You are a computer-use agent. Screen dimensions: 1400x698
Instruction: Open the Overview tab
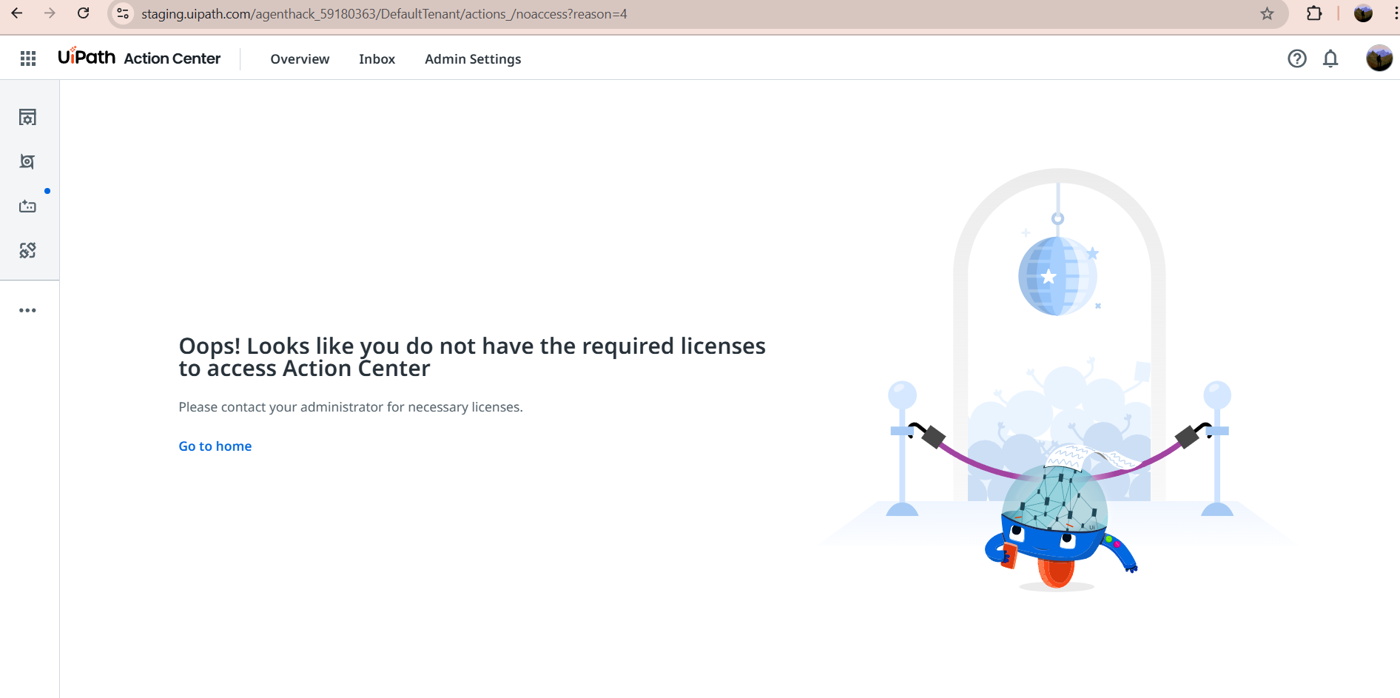pos(300,59)
